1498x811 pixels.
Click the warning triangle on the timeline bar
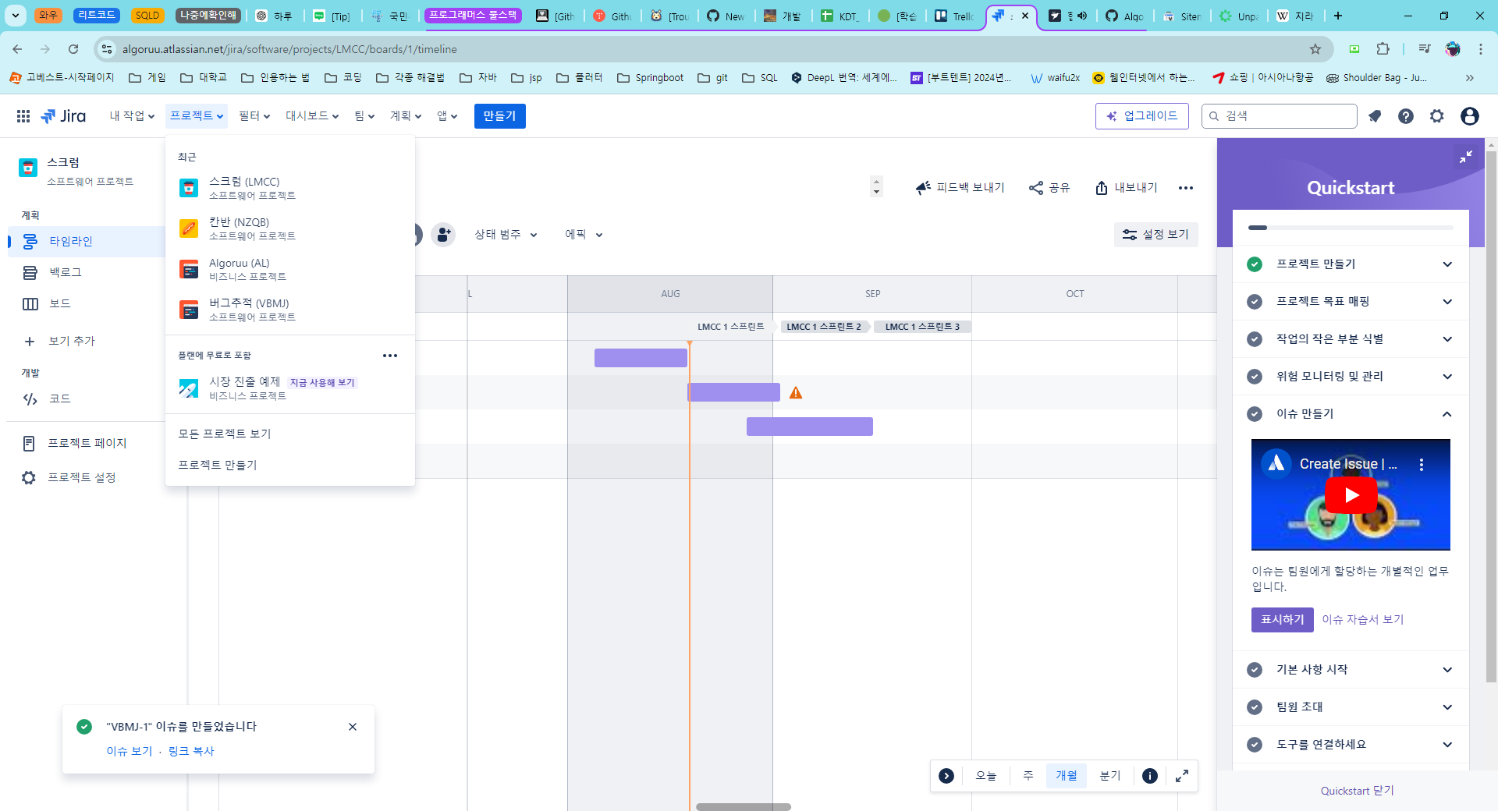click(796, 392)
